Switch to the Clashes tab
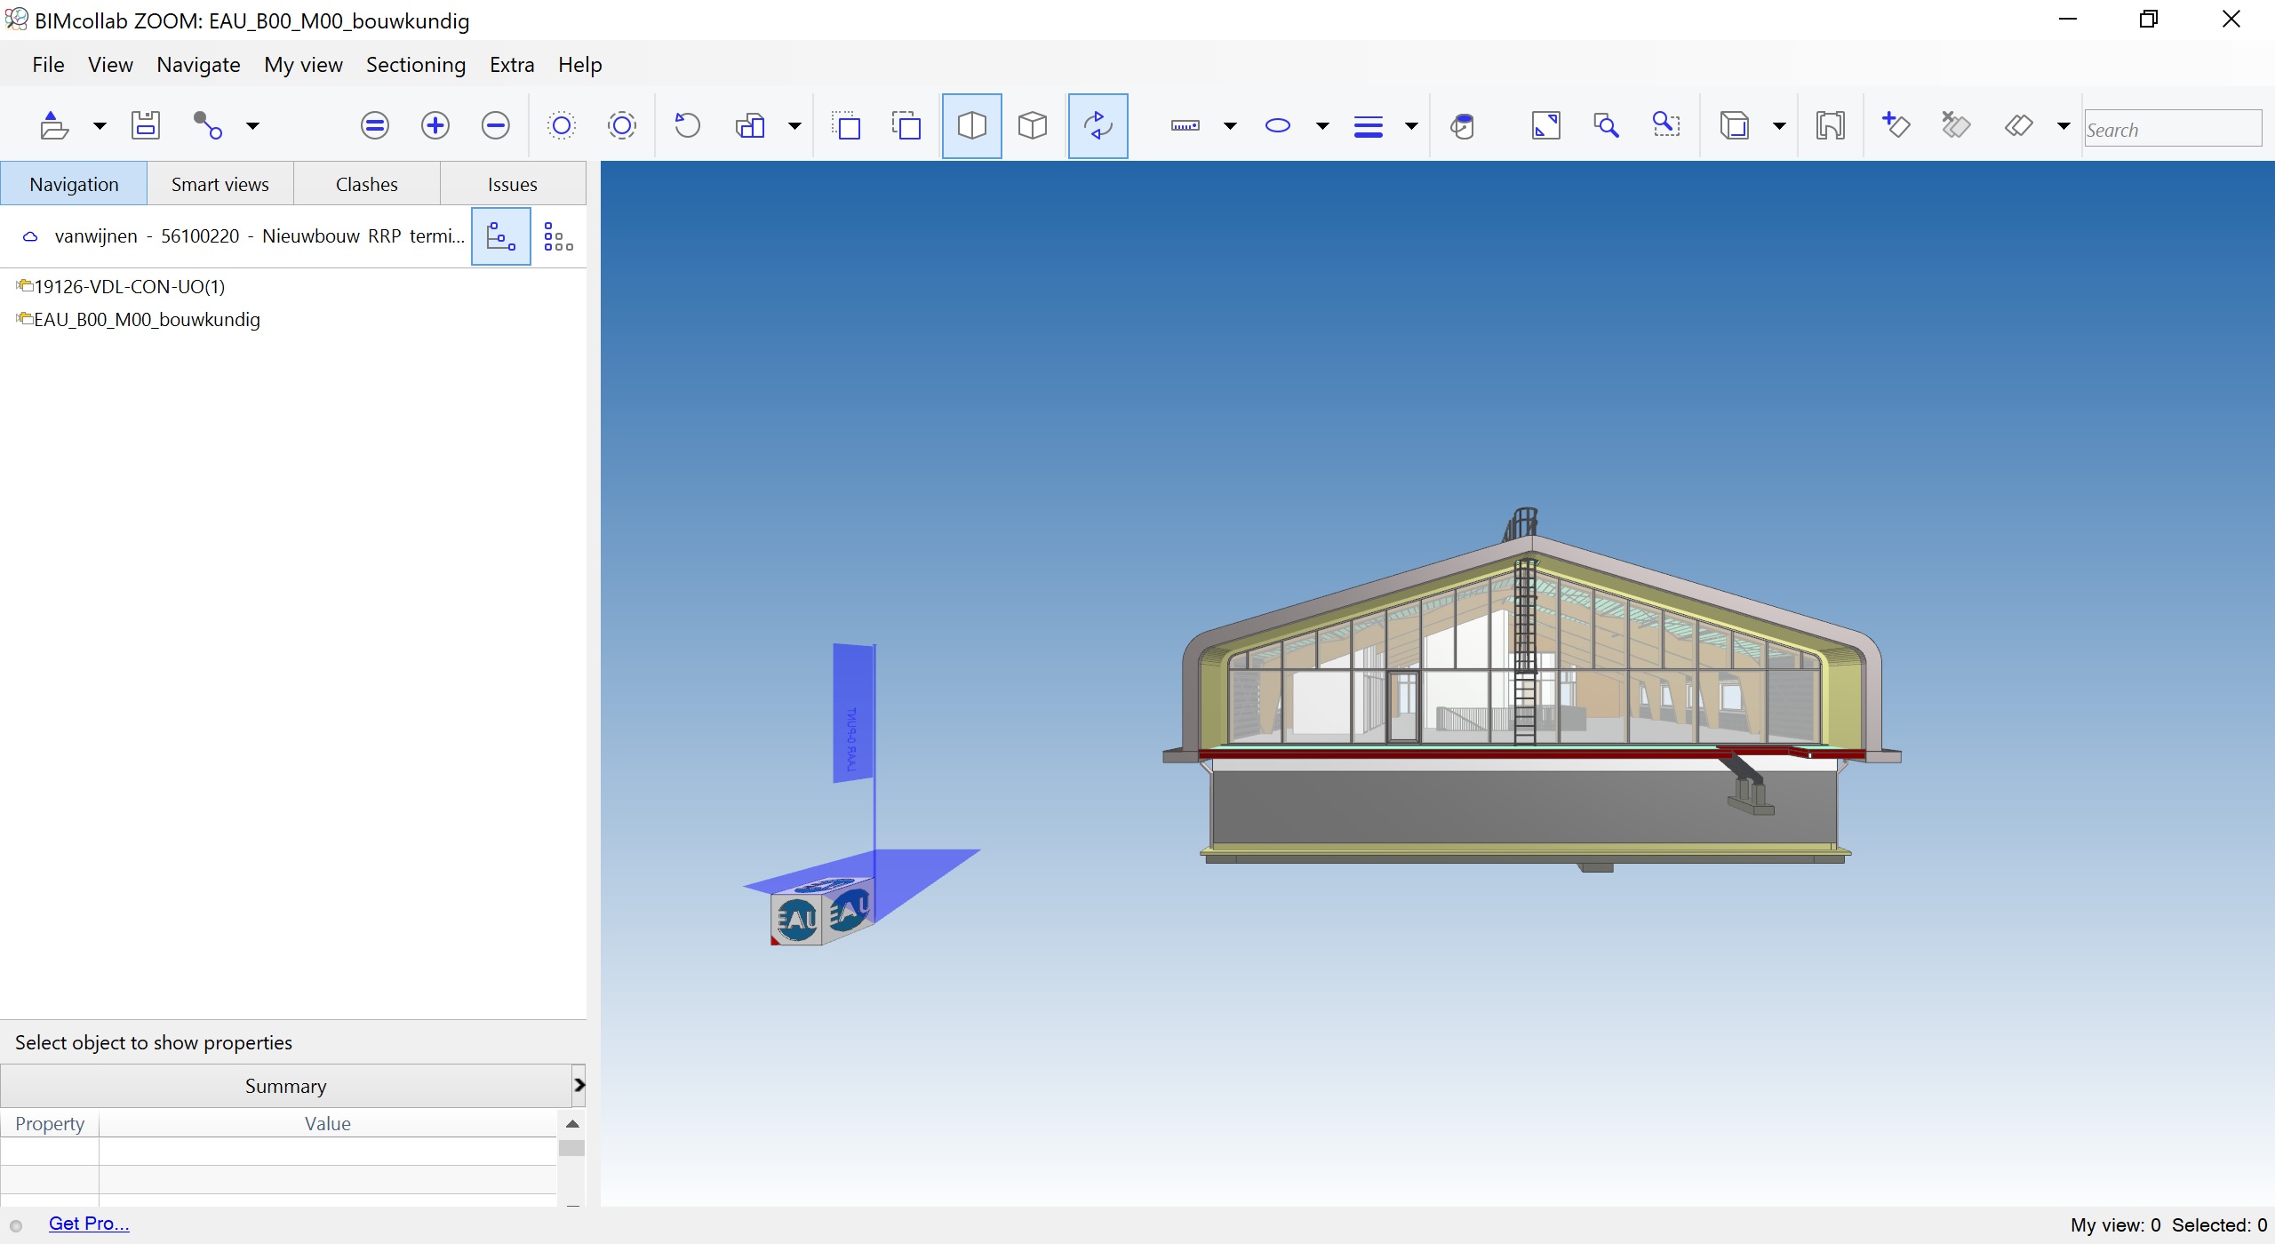The image size is (2275, 1244). [366, 184]
